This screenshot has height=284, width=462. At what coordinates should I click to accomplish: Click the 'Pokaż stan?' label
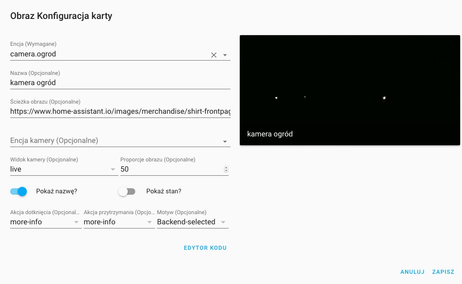pyautogui.click(x=164, y=191)
